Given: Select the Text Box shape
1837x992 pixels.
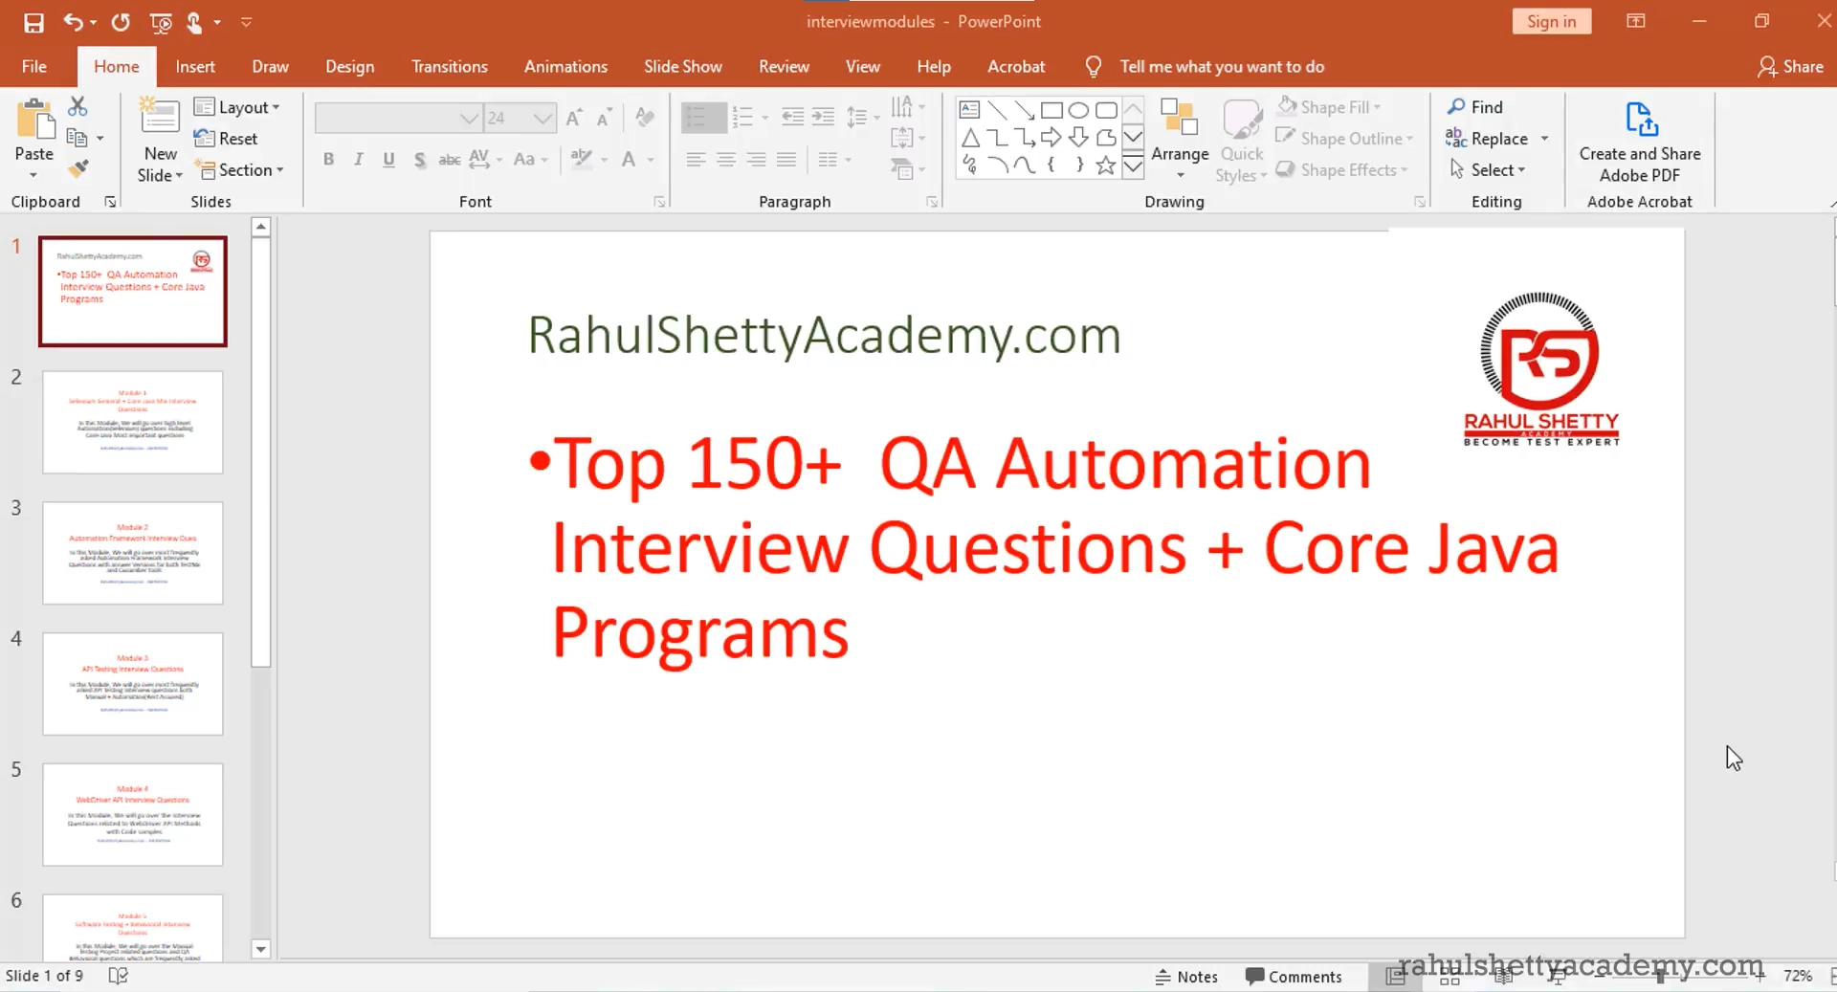Looking at the screenshot, I should pyautogui.click(x=969, y=110).
